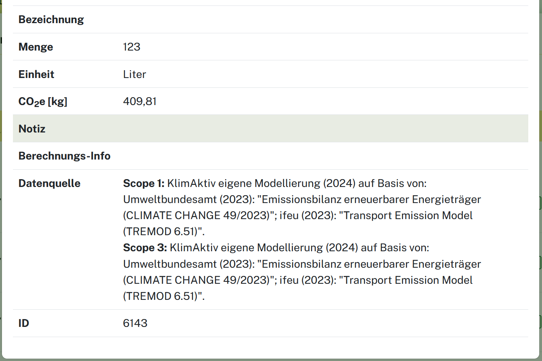Viewport: 542px width, 361px height.
Task: Click the bold Scope 1 heading
Action: click(144, 183)
